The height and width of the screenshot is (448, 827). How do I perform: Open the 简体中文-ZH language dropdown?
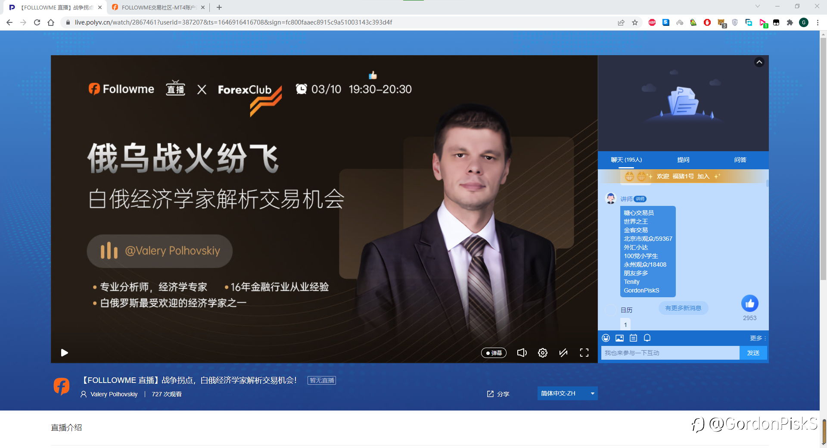pos(567,393)
